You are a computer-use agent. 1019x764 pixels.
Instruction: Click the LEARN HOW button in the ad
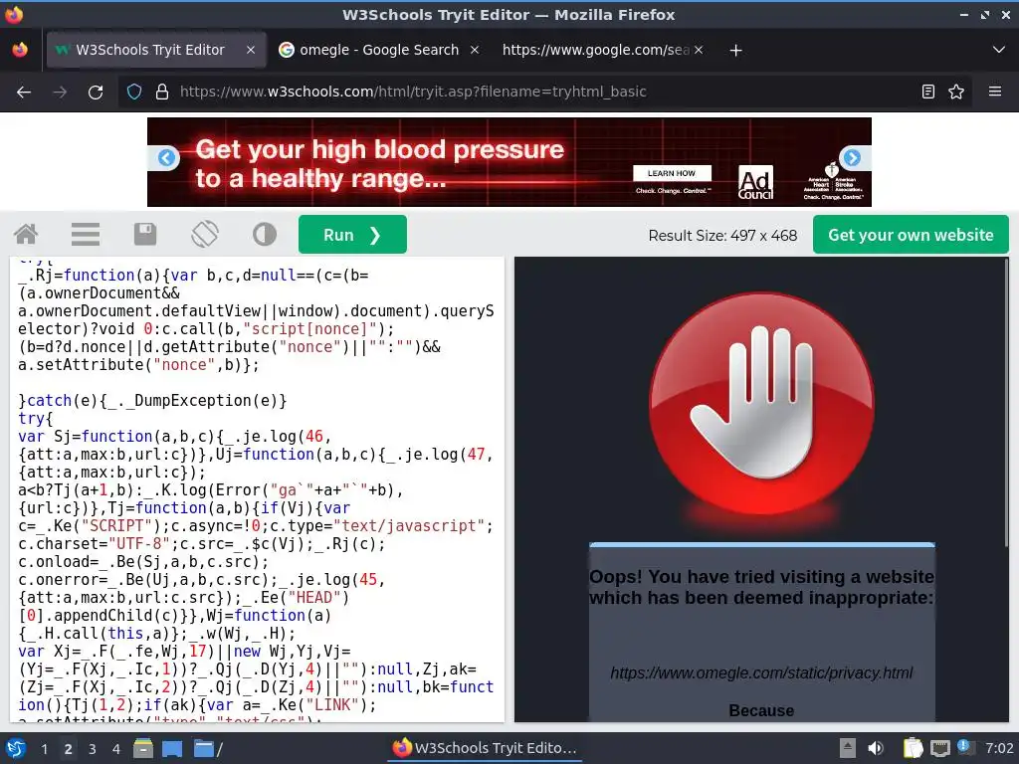[x=672, y=173]
